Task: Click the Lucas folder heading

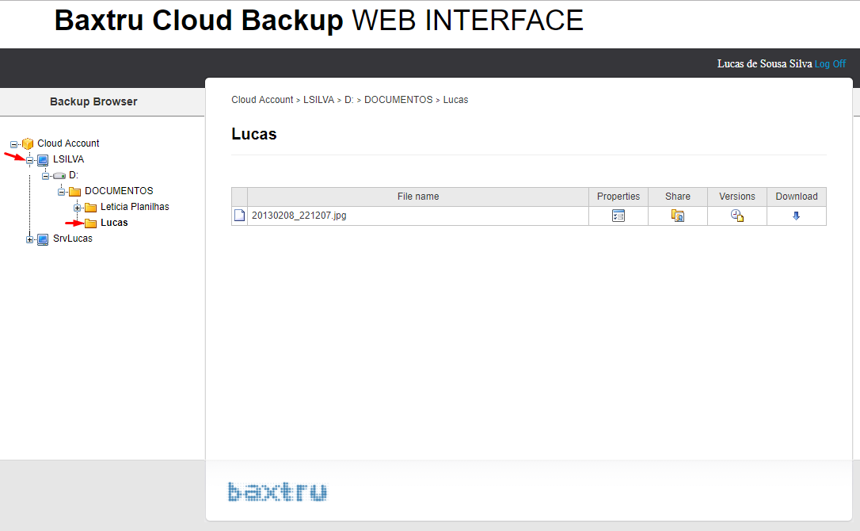Action: tap(254, 134)
